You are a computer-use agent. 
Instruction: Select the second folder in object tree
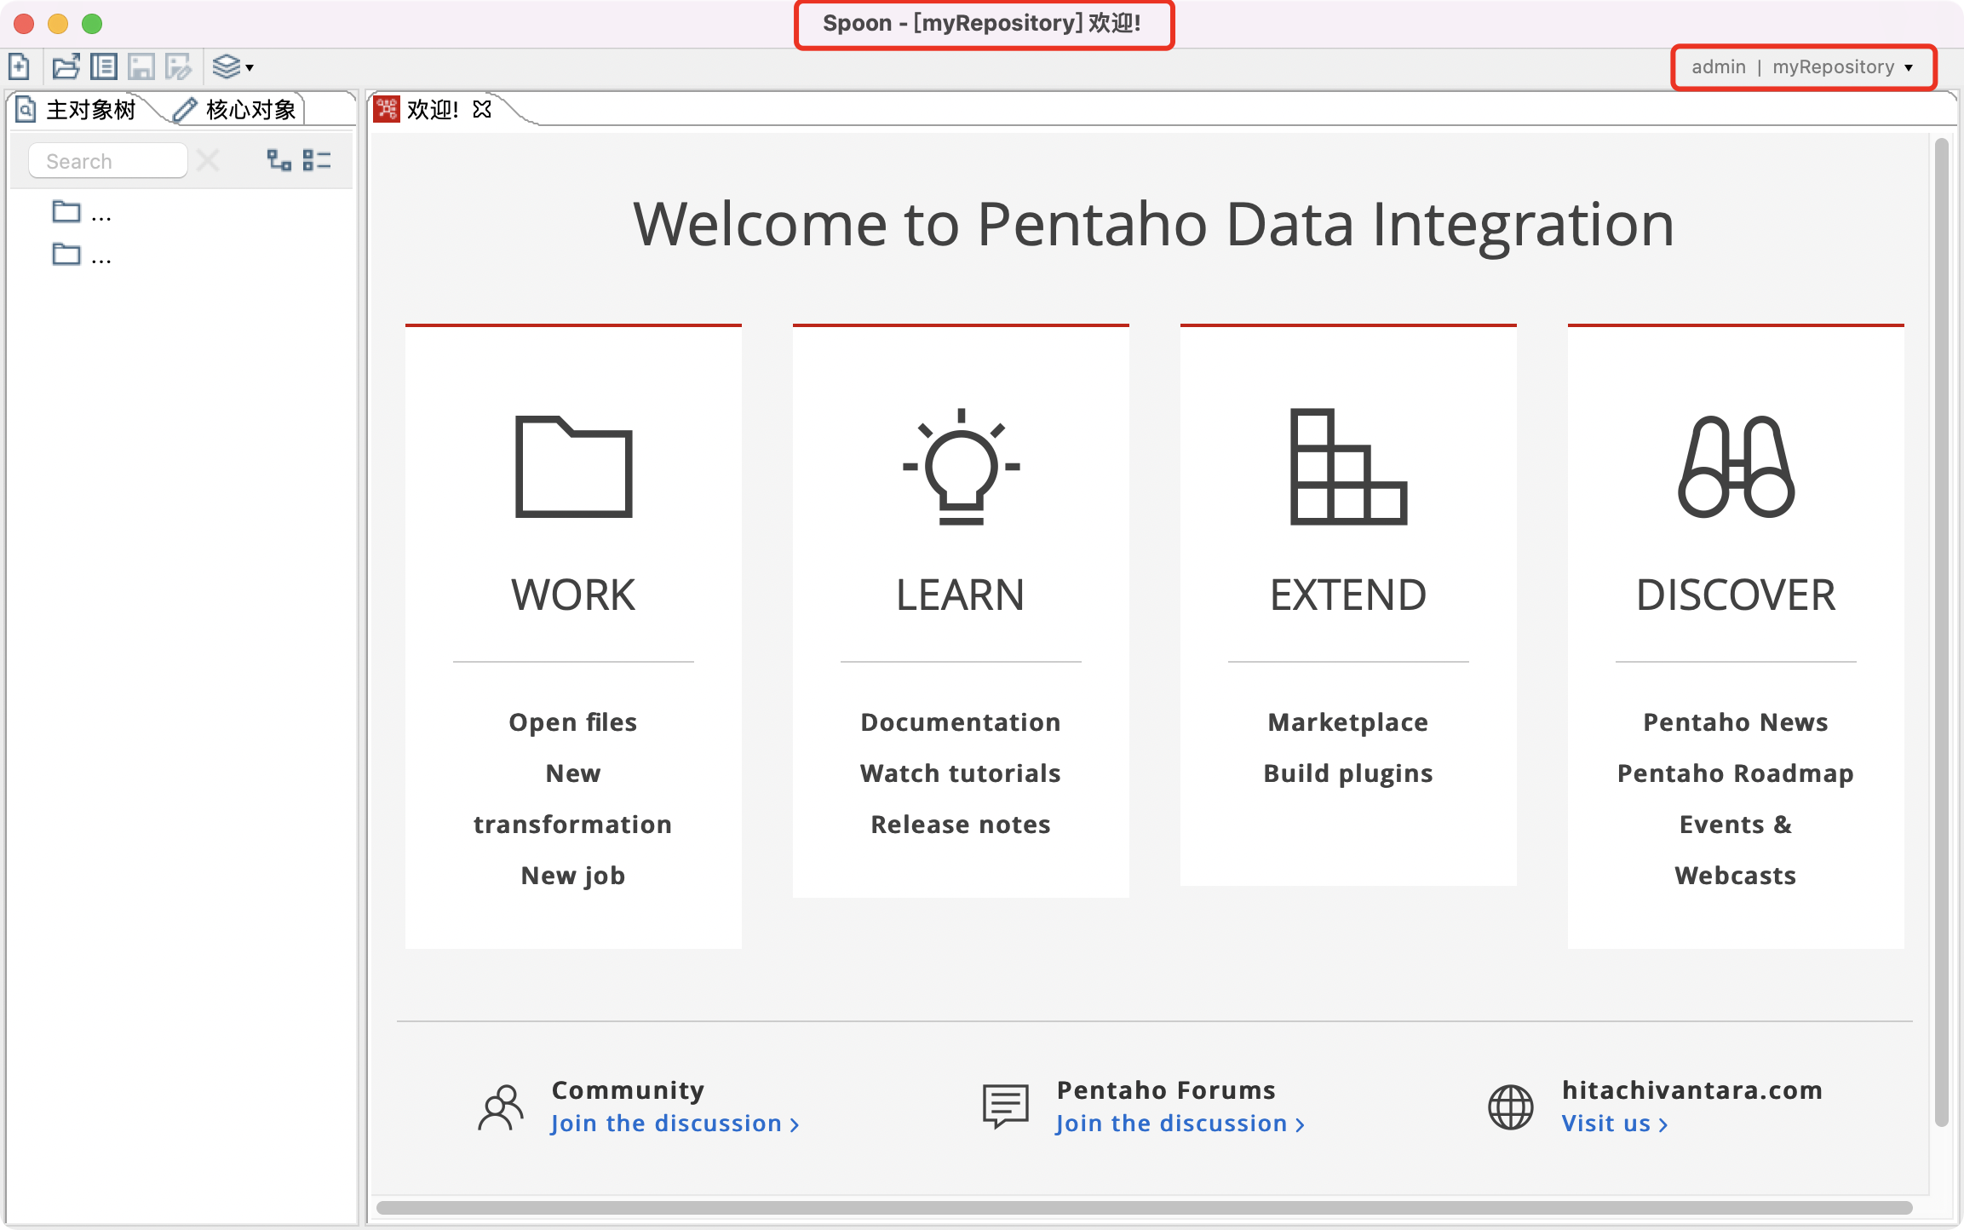coord(82,254)
